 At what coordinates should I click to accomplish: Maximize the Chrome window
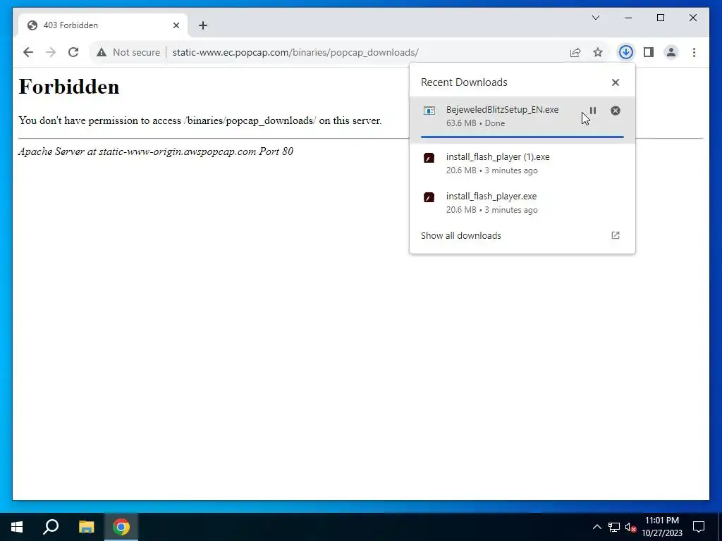click(660, 18)
